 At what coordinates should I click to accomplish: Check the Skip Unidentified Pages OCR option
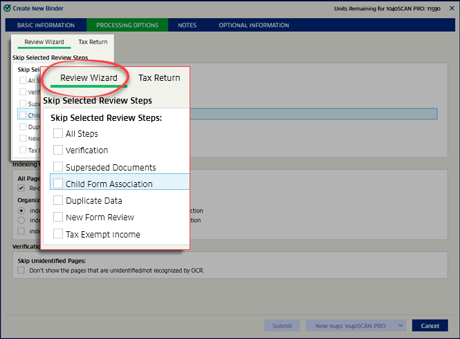pos(21,271)
